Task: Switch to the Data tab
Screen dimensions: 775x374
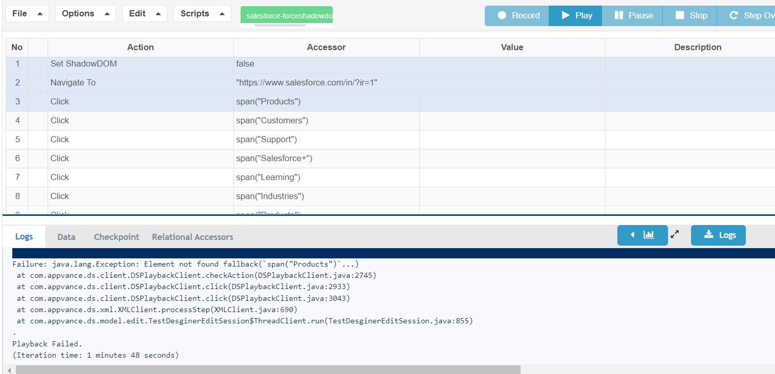Action: click(x=67, y=237)
